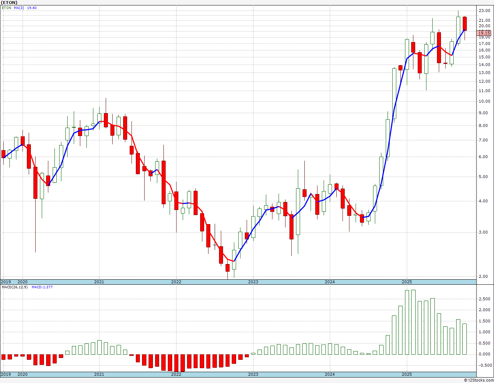Click the 13.00 price axis label
The width and height of the screenshot is (494, 383).
tap(485, 73)
